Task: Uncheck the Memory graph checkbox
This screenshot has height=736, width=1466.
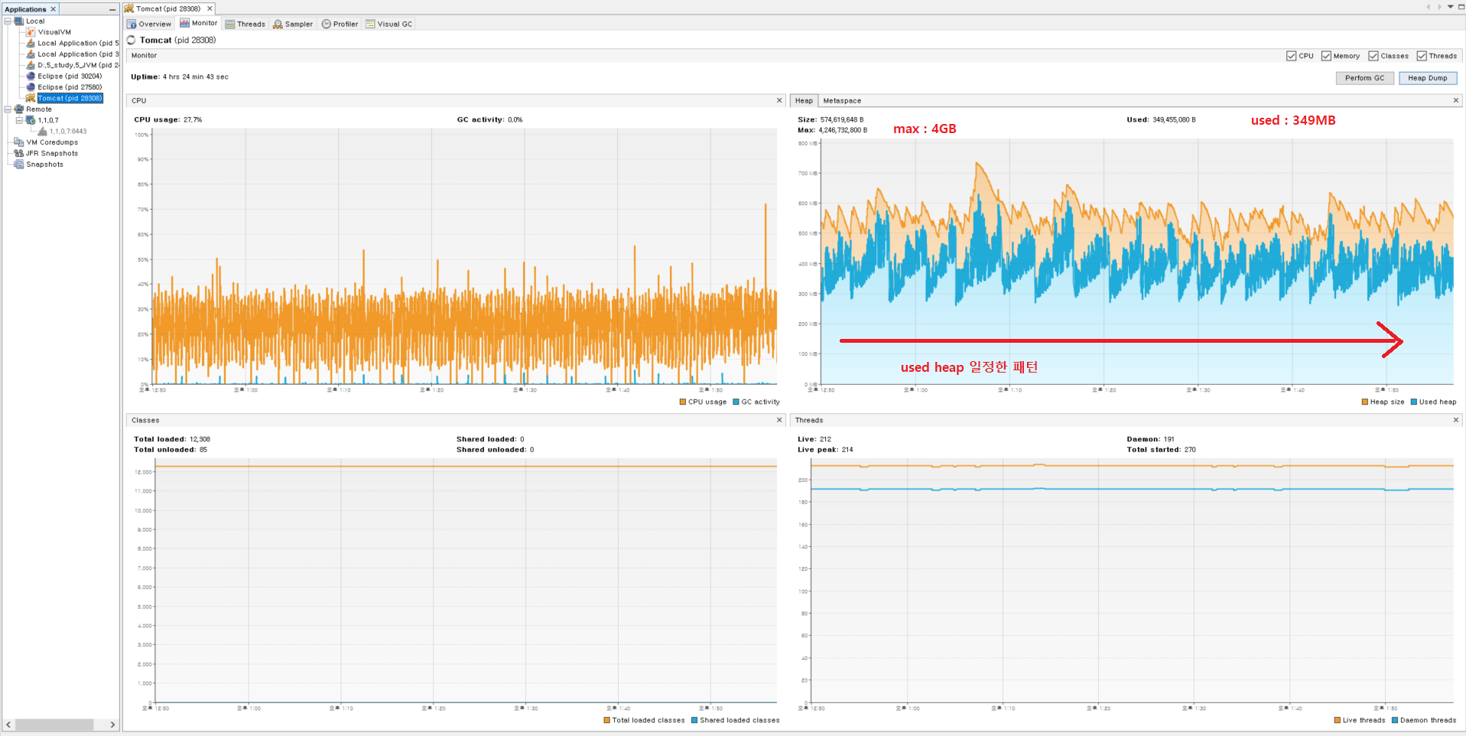Action: (x=1326, y=56)
